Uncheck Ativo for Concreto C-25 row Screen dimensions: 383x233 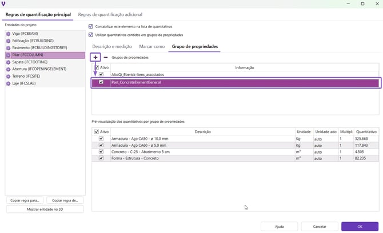(101, 151)
